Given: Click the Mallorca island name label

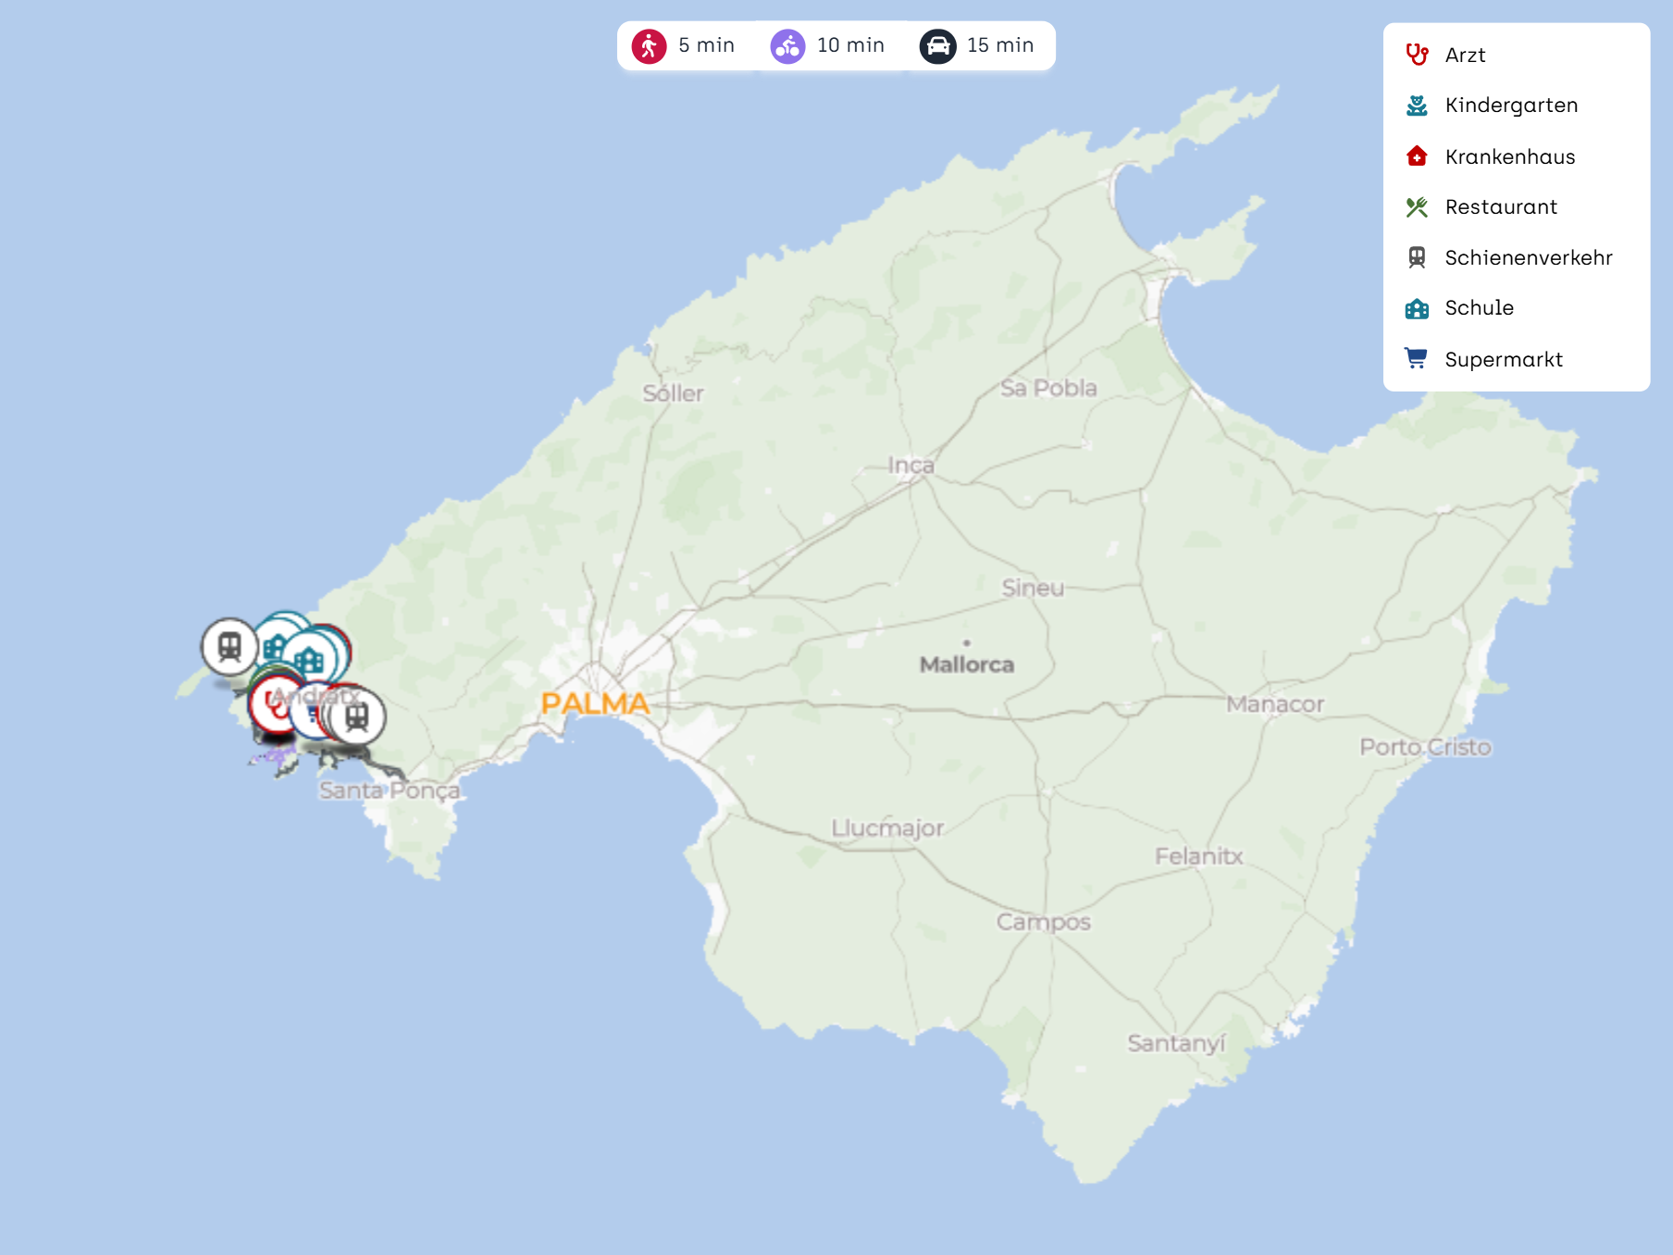Looking at the screenshot, I should (x=966, y=665).
